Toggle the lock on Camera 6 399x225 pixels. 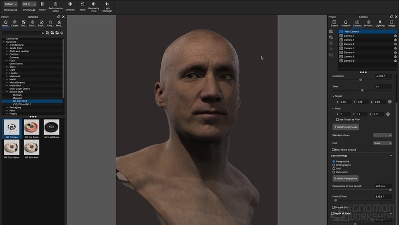[x=395, y=61]
